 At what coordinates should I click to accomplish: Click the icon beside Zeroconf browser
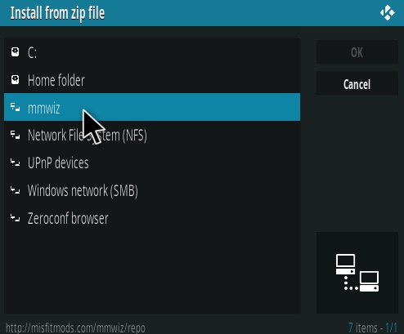[x=16, y=218]
